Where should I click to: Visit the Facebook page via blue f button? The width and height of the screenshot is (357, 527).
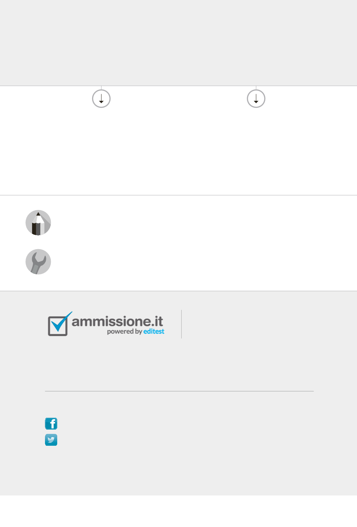coord(51,424)
